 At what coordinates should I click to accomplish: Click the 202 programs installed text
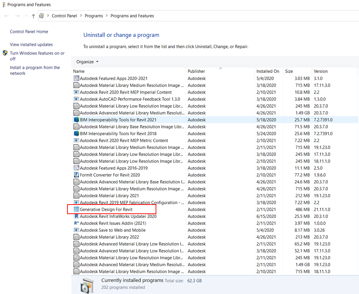pyautogui.click(x=123, y=287)
